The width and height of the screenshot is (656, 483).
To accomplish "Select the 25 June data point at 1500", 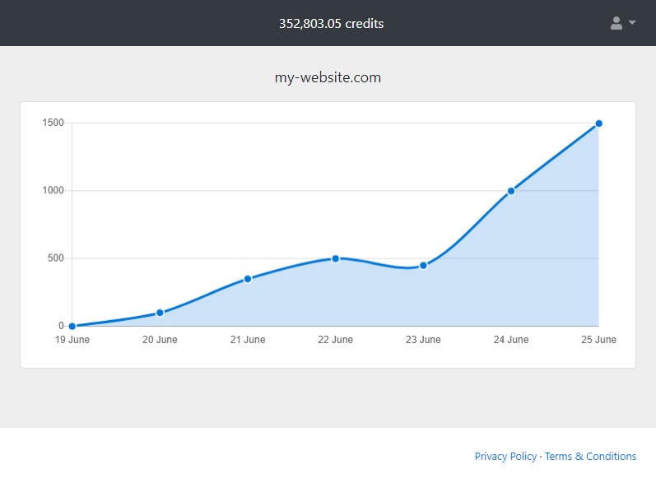I will point(598,123).
